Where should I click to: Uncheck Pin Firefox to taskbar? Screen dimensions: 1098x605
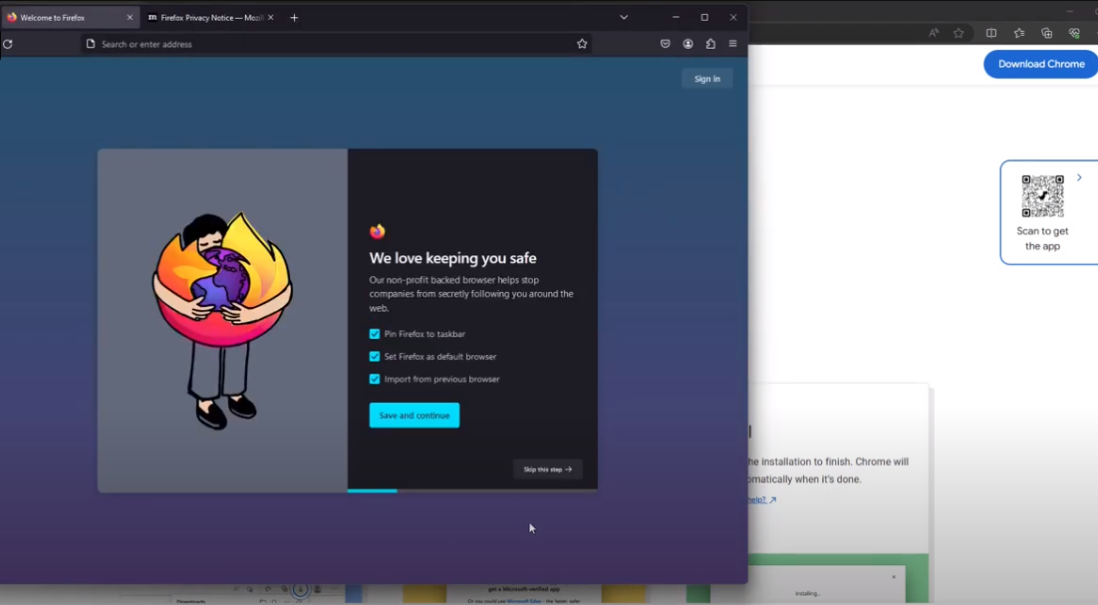tap(375, 334)
